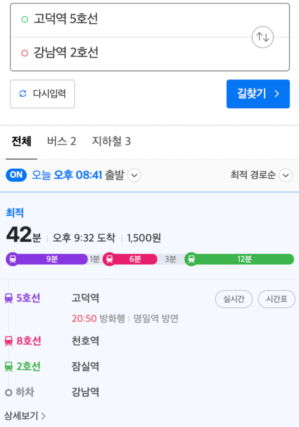Click the blue refresh icon in 다시입력
The width and height of the screenshot is (299, 427).
point(23,94)
